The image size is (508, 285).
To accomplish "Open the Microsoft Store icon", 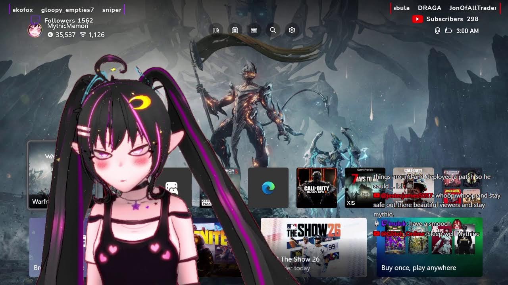I will 235,30.
